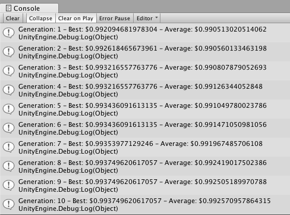Screen dimensions: 290x215
Task: Click the info icon for Generation: 5 log
Action: tap(9, 109)
